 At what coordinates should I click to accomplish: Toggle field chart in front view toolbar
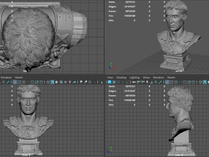(x=32, y=82)
